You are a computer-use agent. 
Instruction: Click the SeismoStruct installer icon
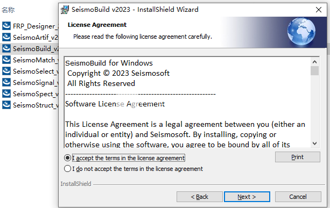[x=6, y=105]
